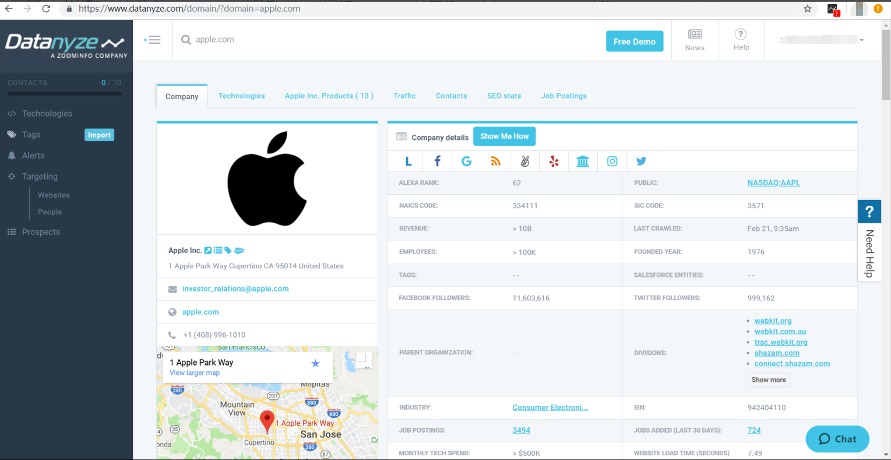Image resolution: width=891 pixels, height=460 pixels.
Task: Bookmark the page with the star icon
Action: coord(808,9)
